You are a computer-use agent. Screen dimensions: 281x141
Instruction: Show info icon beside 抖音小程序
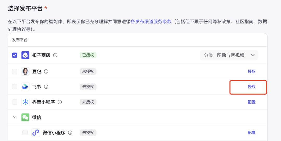pyautogui.click(x=60, y=102)
